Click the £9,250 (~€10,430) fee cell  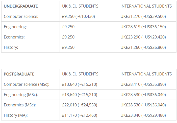coord(79,17)
